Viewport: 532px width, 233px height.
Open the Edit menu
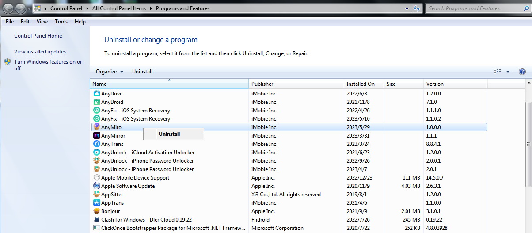[25, 22]
